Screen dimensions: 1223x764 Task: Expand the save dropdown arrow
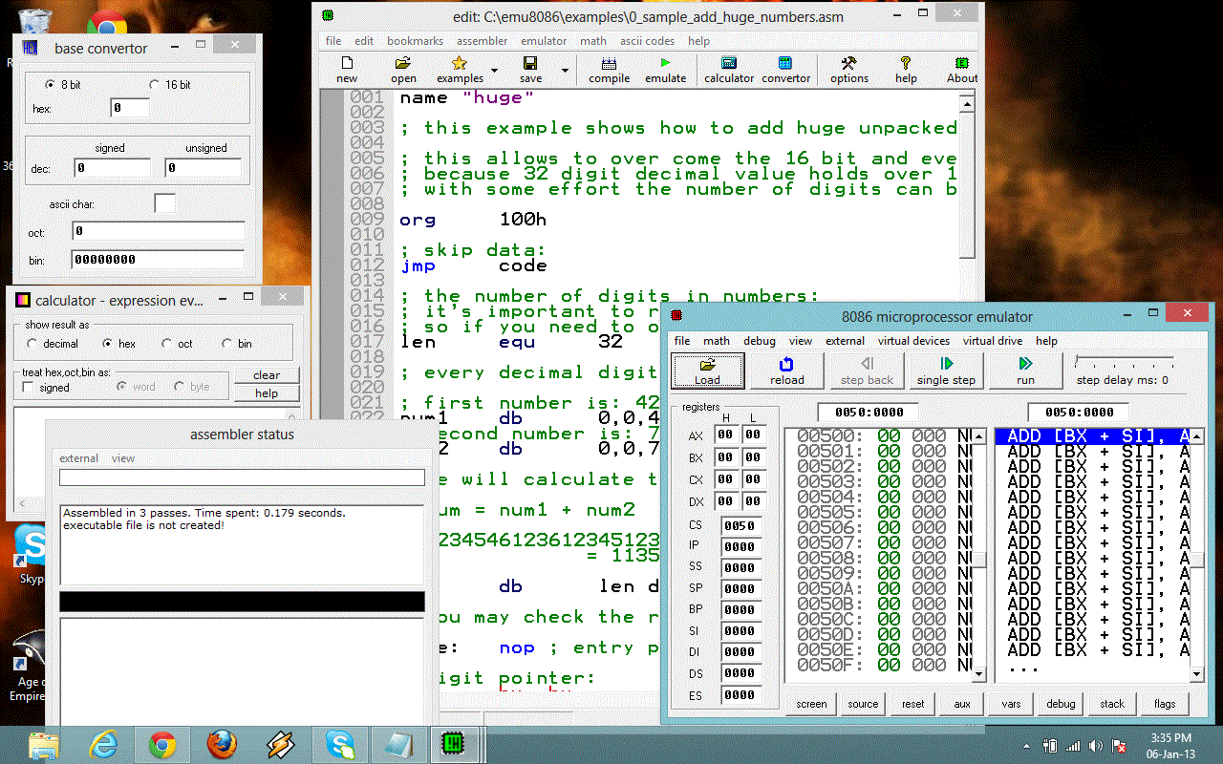coord(565,71)
